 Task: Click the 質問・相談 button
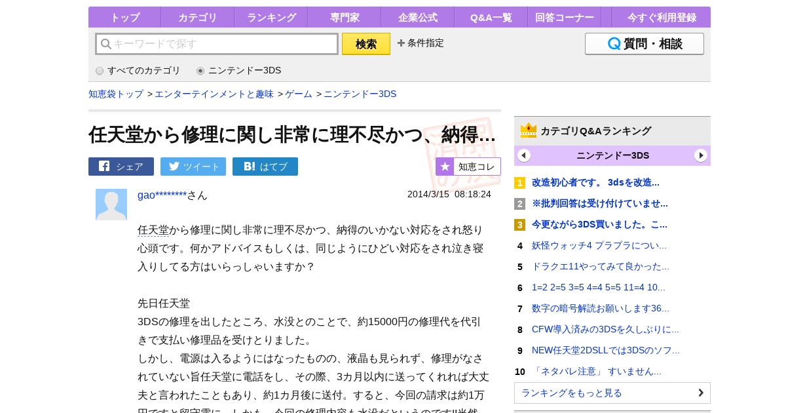tap(645, 44)
